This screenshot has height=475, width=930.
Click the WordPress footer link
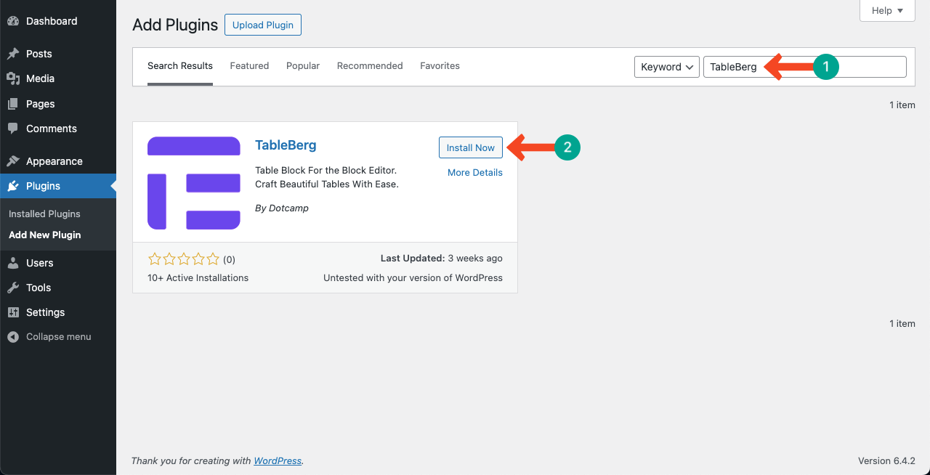coord(278,461)
